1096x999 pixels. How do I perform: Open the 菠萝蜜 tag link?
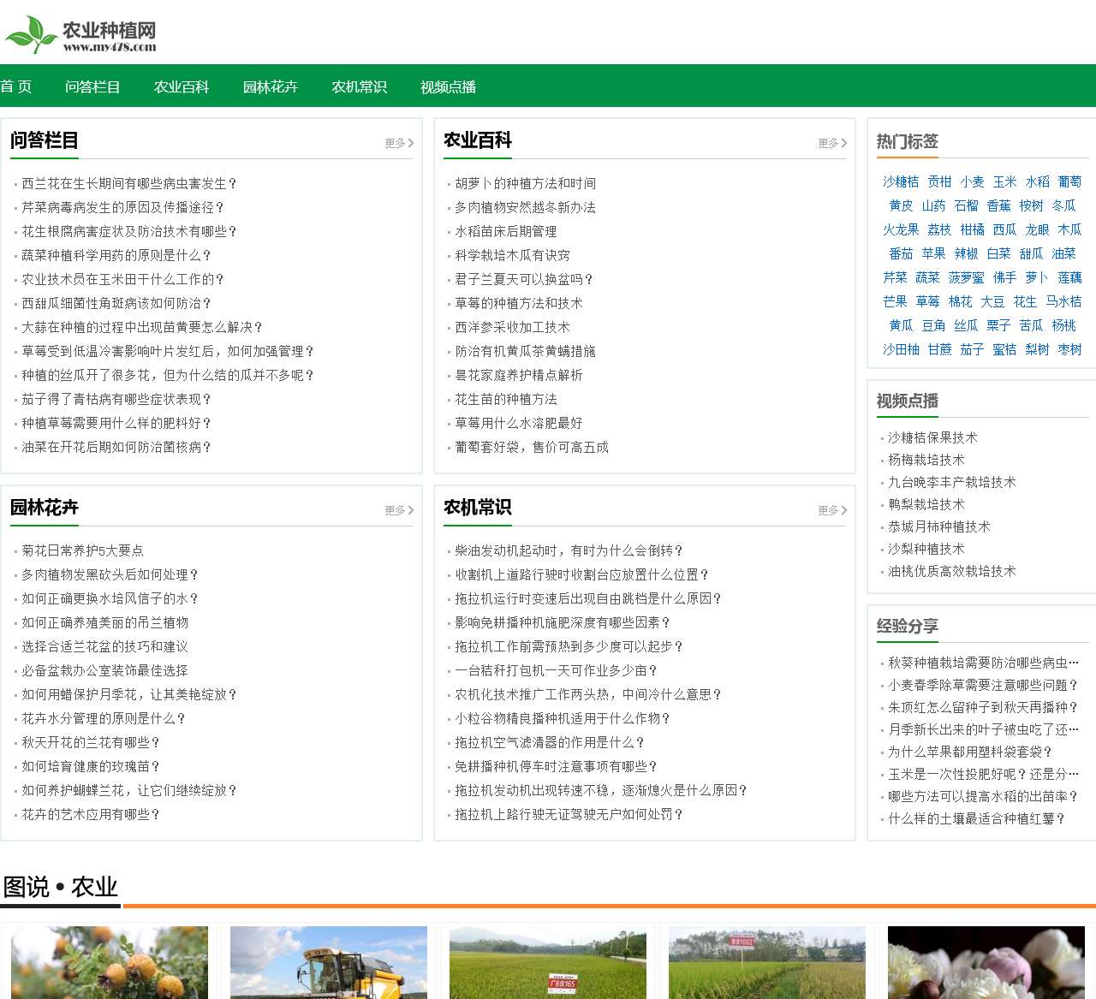966,277
